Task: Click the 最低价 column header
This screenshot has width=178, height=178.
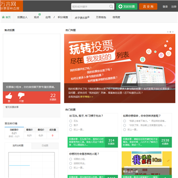Action: (41, 130)
